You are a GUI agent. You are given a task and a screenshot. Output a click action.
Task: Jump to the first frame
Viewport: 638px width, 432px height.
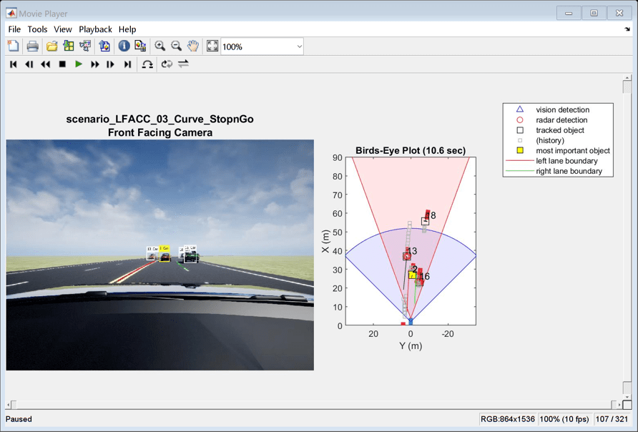pyautogui.click(x=13, y=64)
